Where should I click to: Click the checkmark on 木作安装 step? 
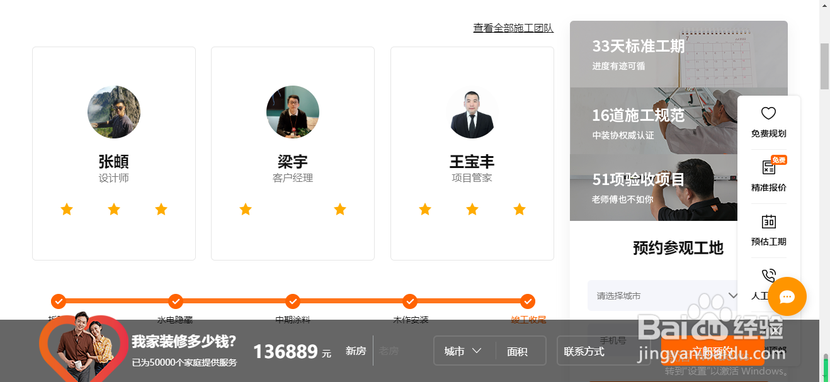pos(410,301)
